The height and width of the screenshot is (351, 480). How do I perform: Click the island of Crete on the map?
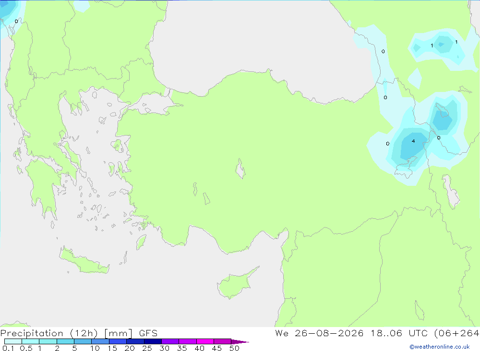pyautogui.click(x=84, y=260)
